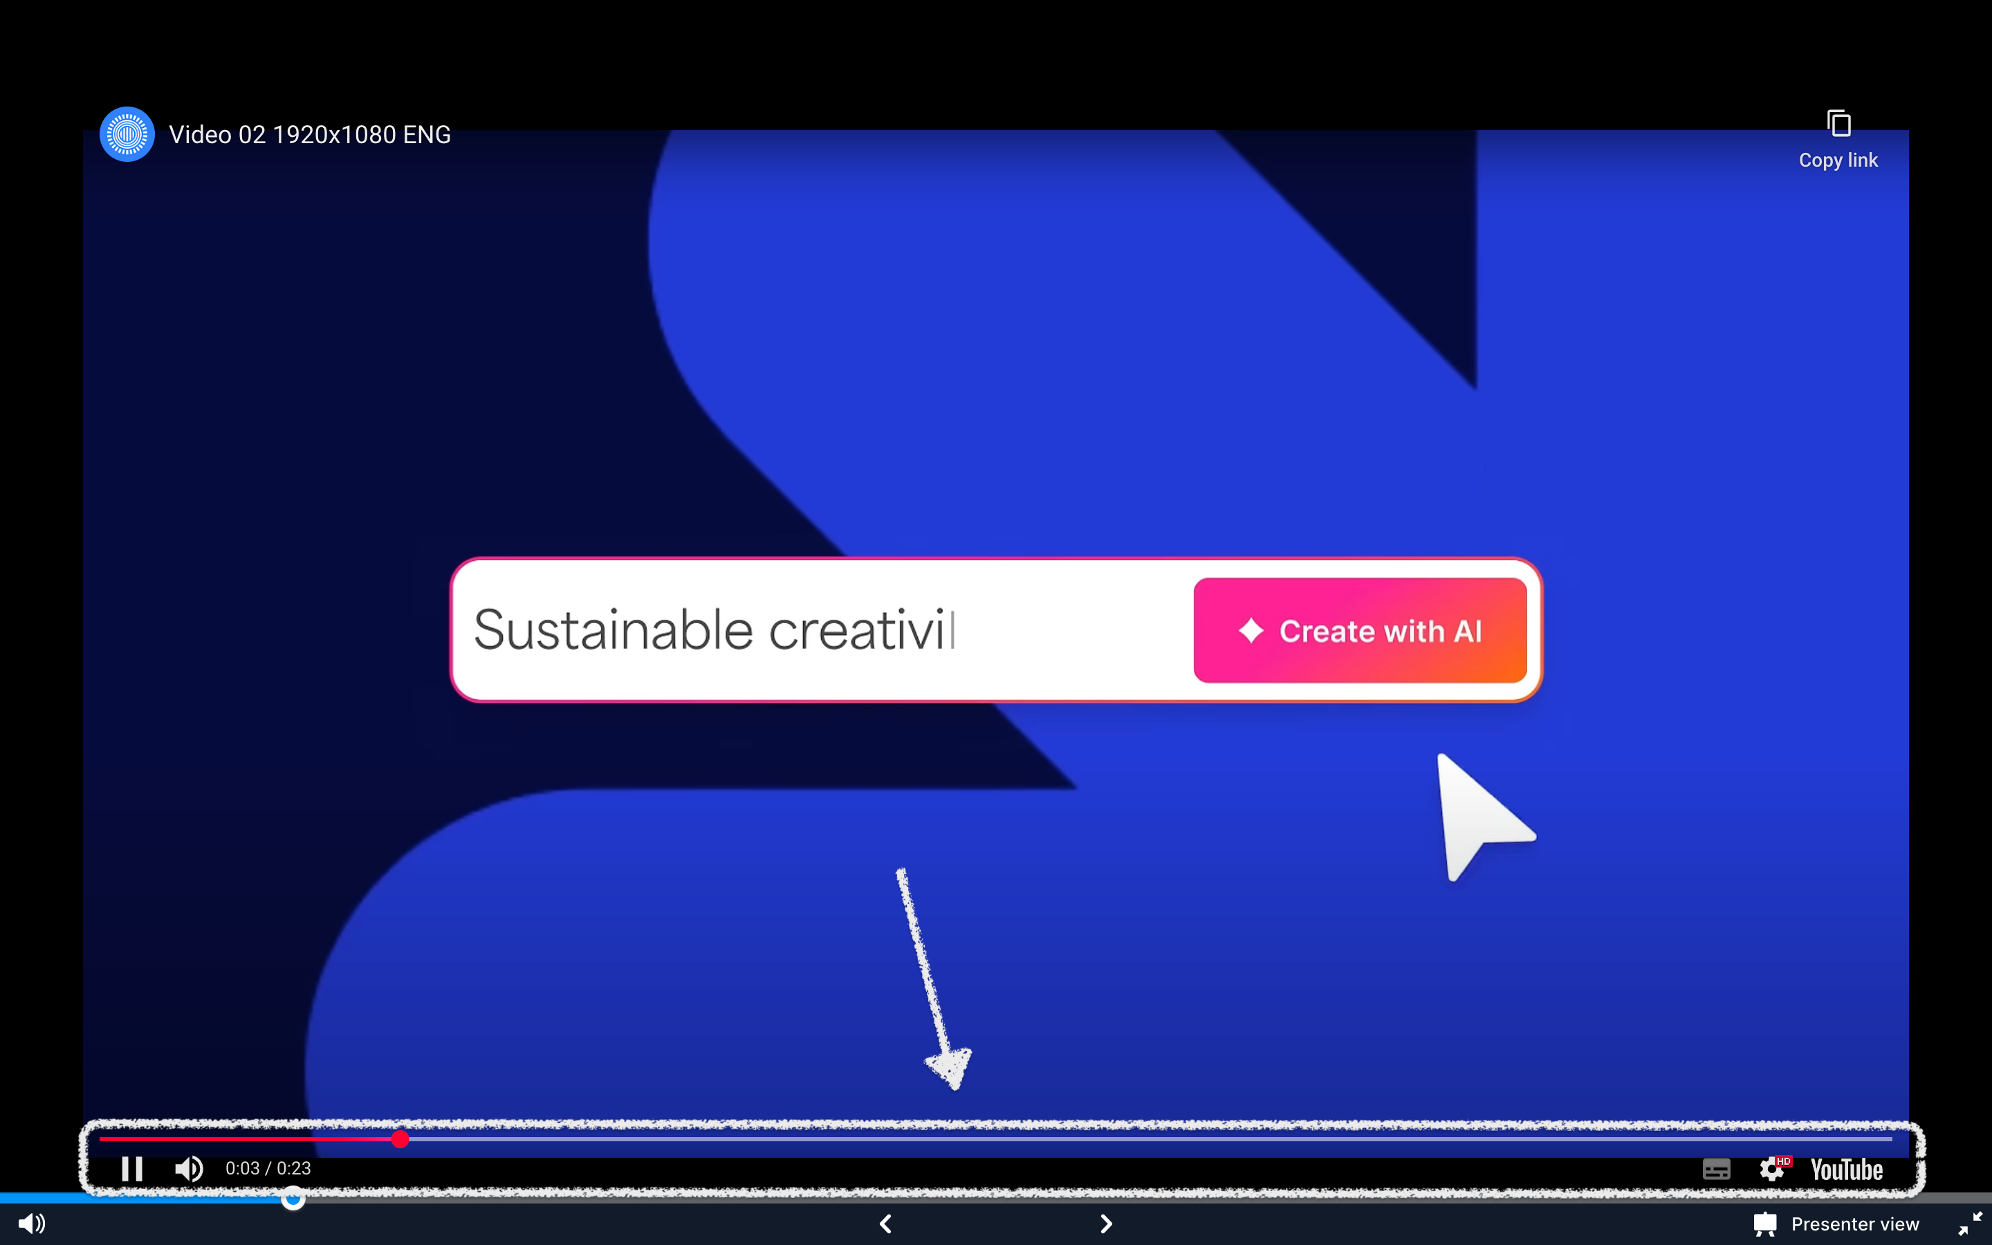Screen dimensions: 1992x1245
Task: Mute the YouTube video volume
Action: click(189, 1168)
